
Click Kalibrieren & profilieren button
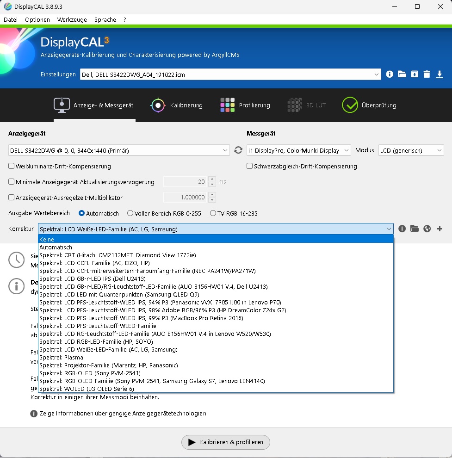(x=226, y=442)
